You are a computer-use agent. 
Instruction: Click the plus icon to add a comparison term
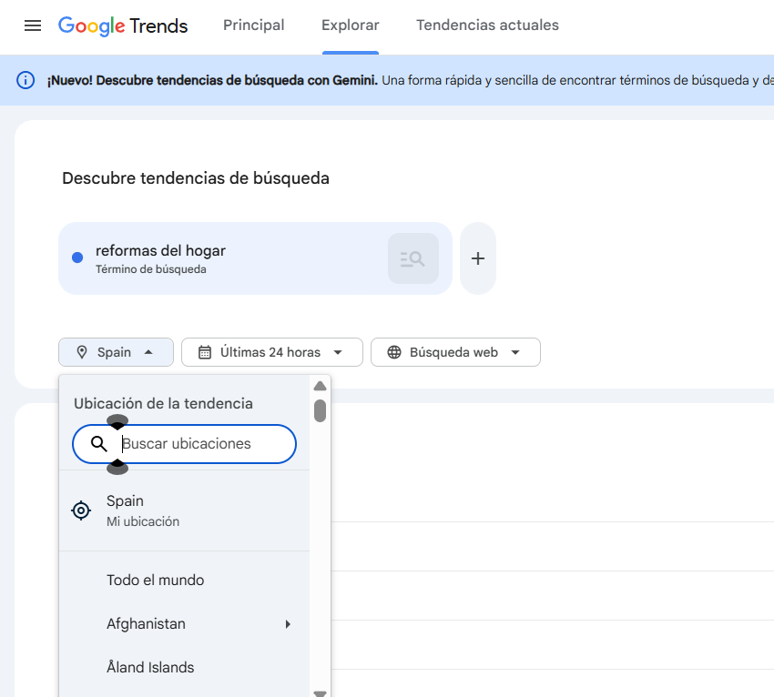tap(477, 258)
